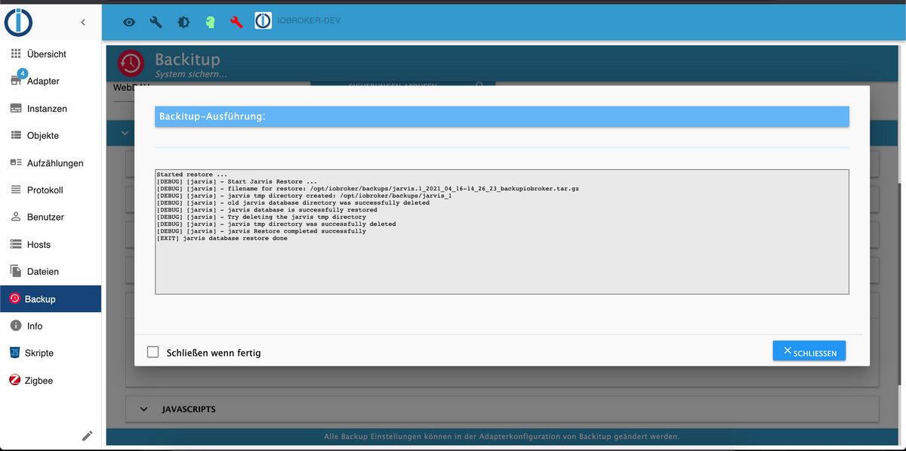Click the IOBROKER-DEV host name
Viewport: 906px width, 451px height.
click(309, 20)
